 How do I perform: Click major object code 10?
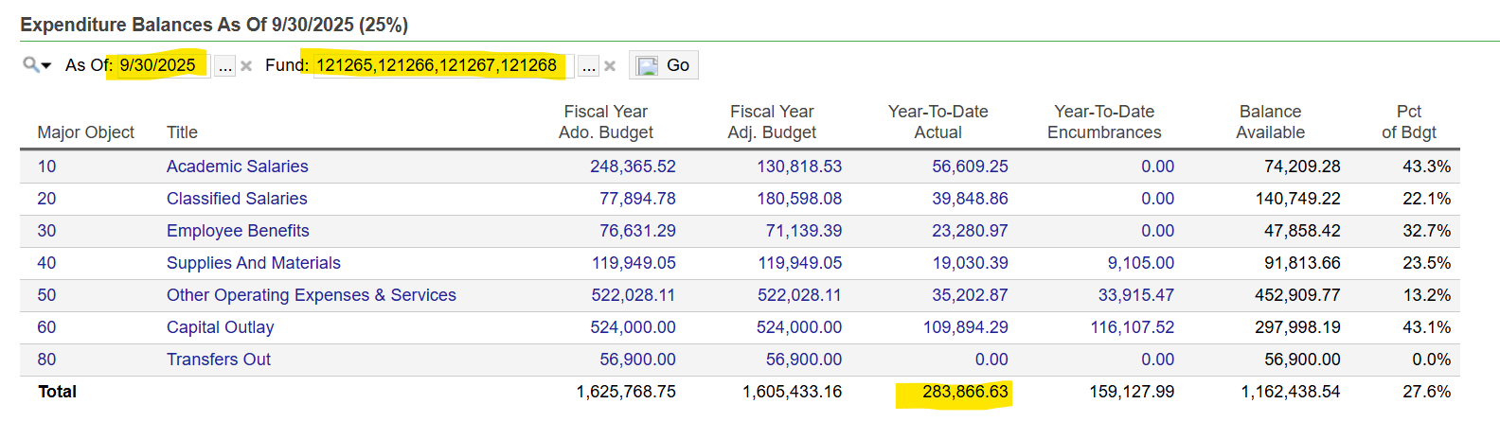click(46, 167)
